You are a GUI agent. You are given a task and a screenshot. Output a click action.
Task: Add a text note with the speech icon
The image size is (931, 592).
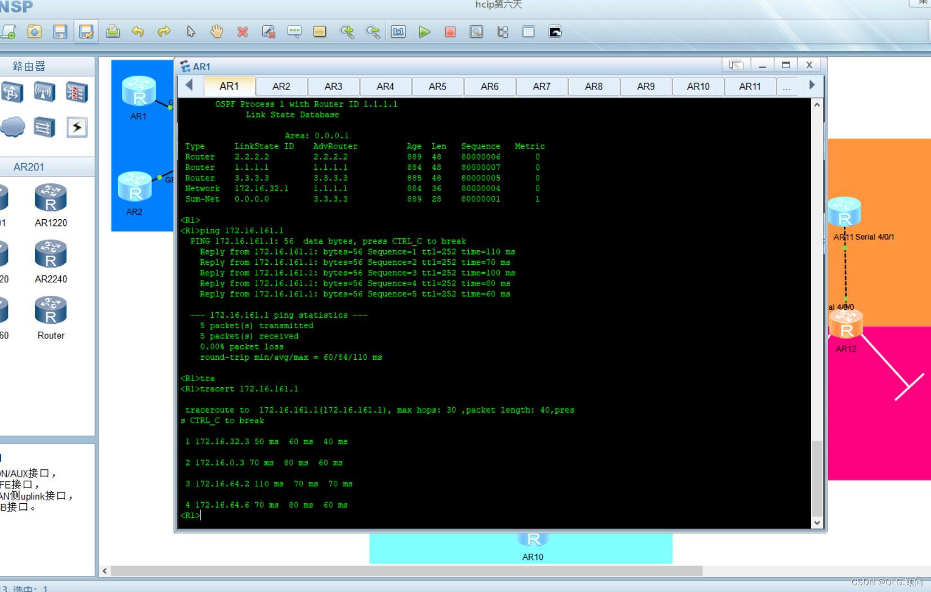coord(294,31)
